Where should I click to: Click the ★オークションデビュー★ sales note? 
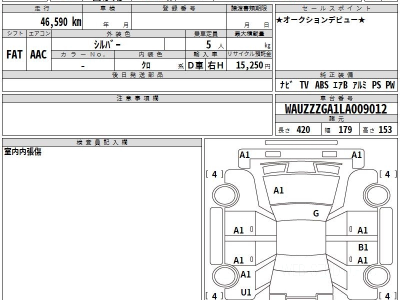coord(321,20)
